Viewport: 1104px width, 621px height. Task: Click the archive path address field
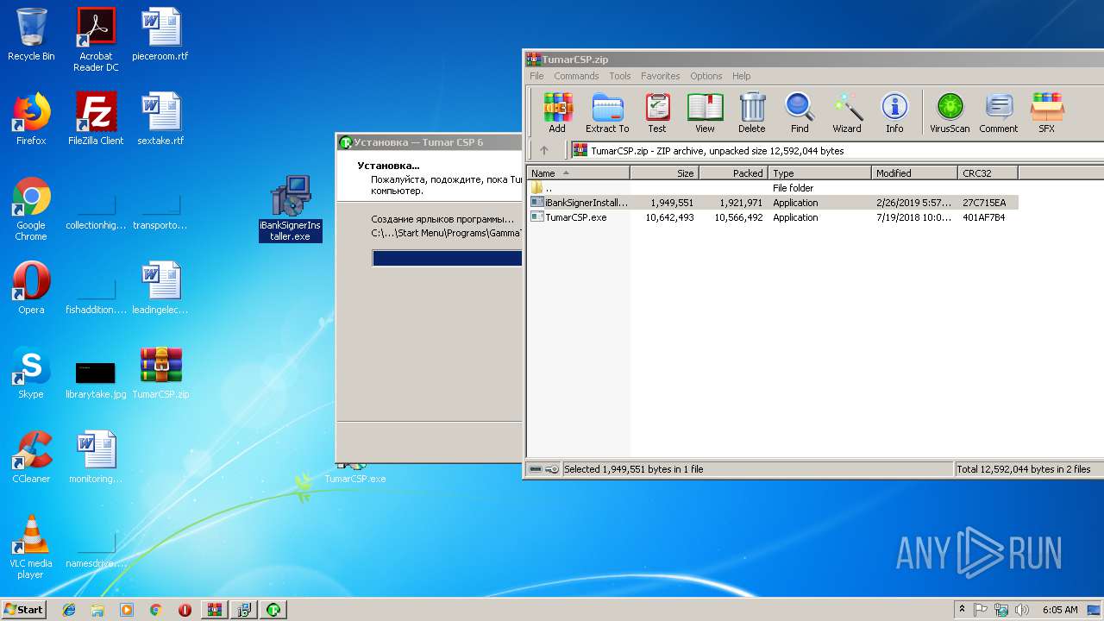tap(837, 151)
